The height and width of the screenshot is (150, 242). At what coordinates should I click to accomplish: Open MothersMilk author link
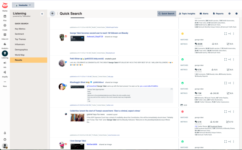(92, 144)
